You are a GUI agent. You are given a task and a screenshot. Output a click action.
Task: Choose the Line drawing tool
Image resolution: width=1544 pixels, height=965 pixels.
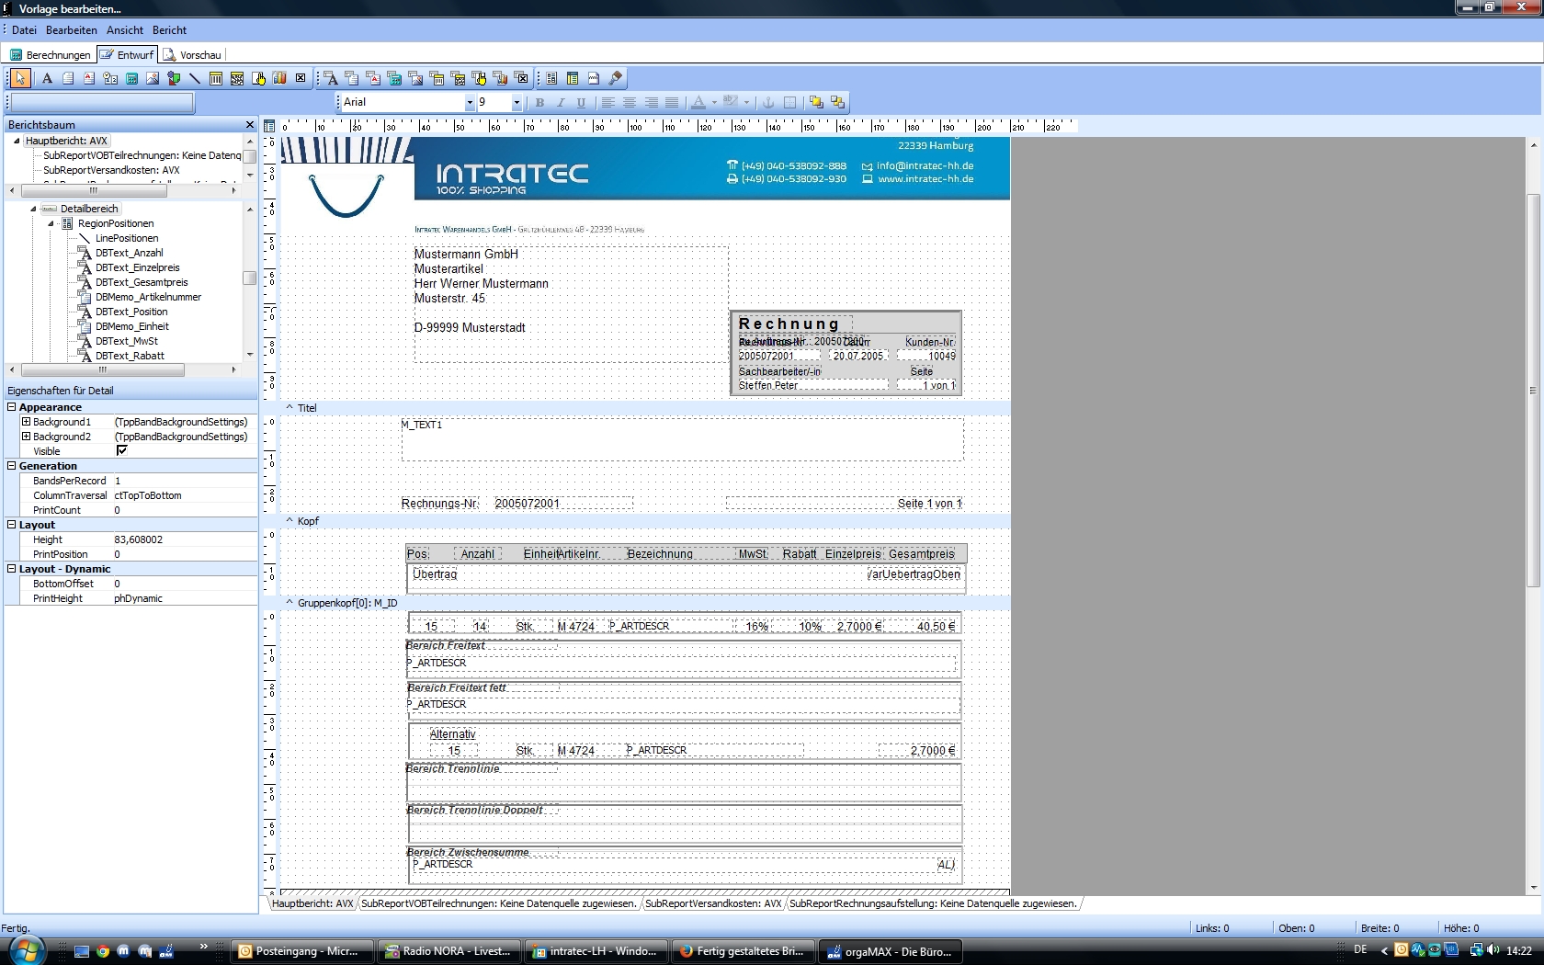tap(195, 78)
